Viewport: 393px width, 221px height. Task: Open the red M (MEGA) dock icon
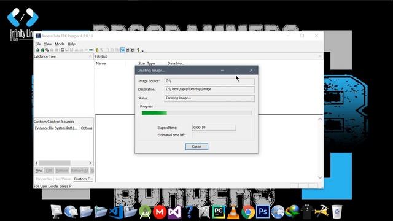[x=160, y=212]
